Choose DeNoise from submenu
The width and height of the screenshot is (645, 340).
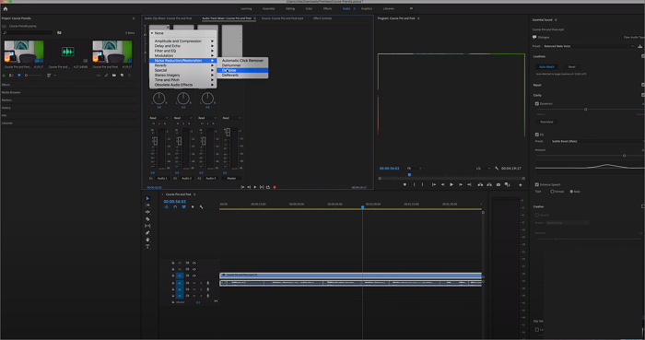point(242,70)
